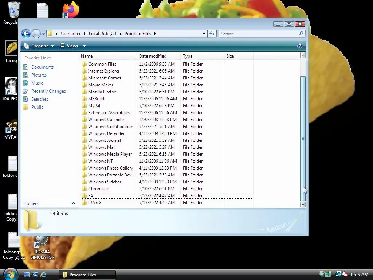Click the scrollbar down arrow
Screen dimensions: 373x280
(303, 204)
